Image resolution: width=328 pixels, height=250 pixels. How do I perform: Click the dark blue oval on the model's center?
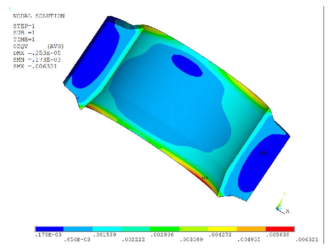click(x=187, y=65)
